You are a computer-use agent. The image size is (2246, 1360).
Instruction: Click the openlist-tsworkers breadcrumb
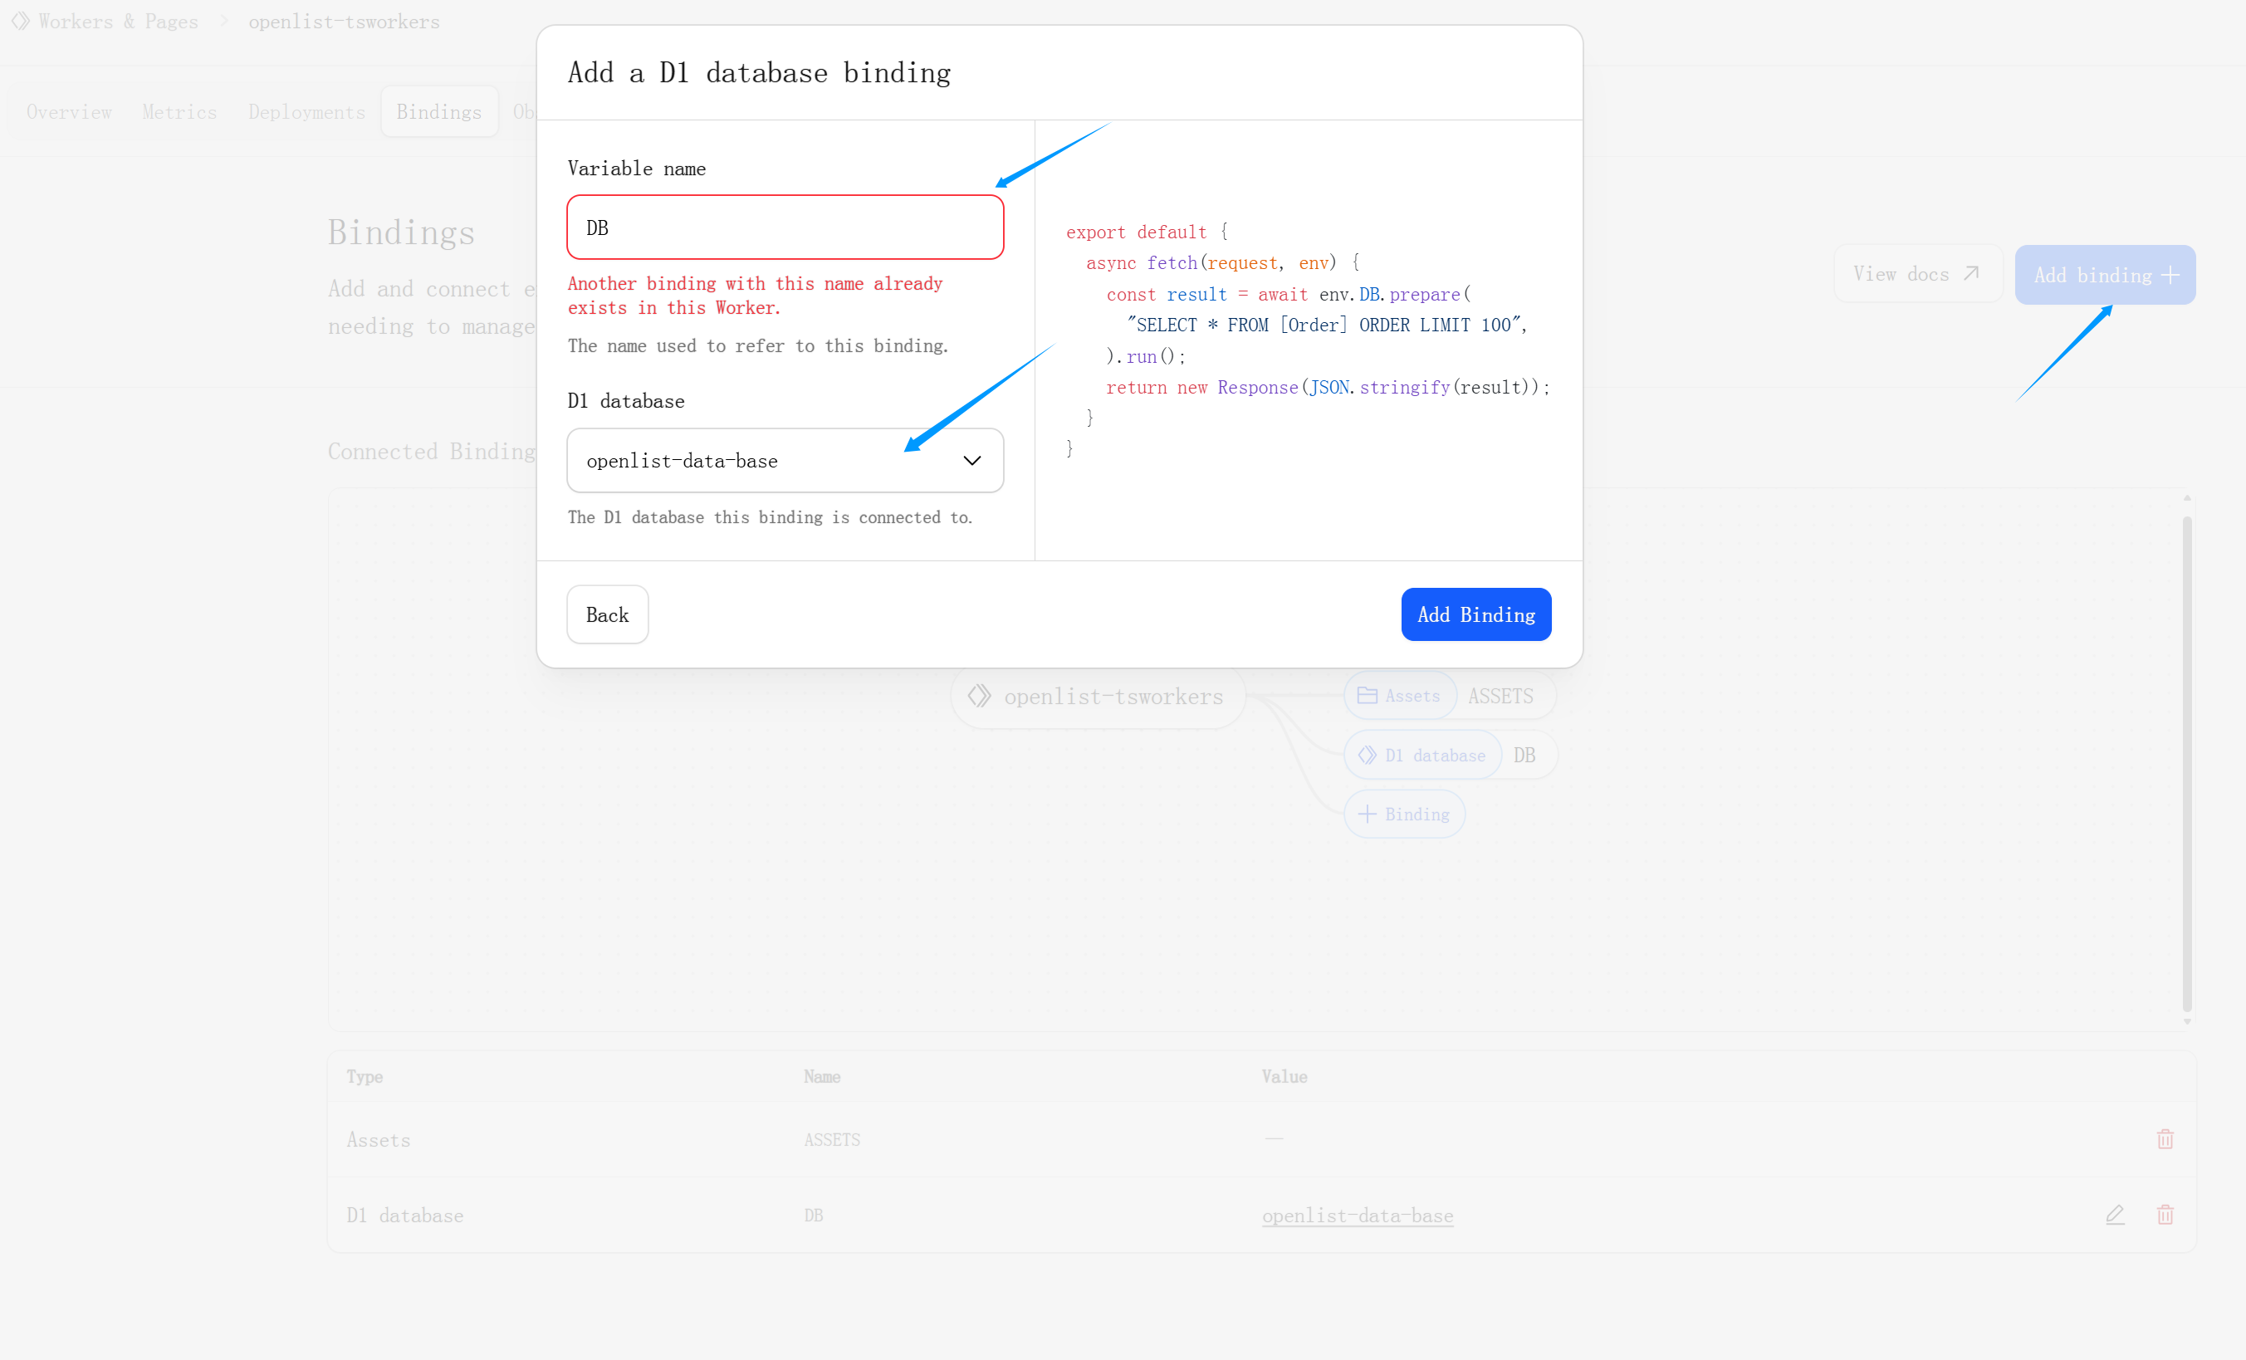click(x=344, y=21)
